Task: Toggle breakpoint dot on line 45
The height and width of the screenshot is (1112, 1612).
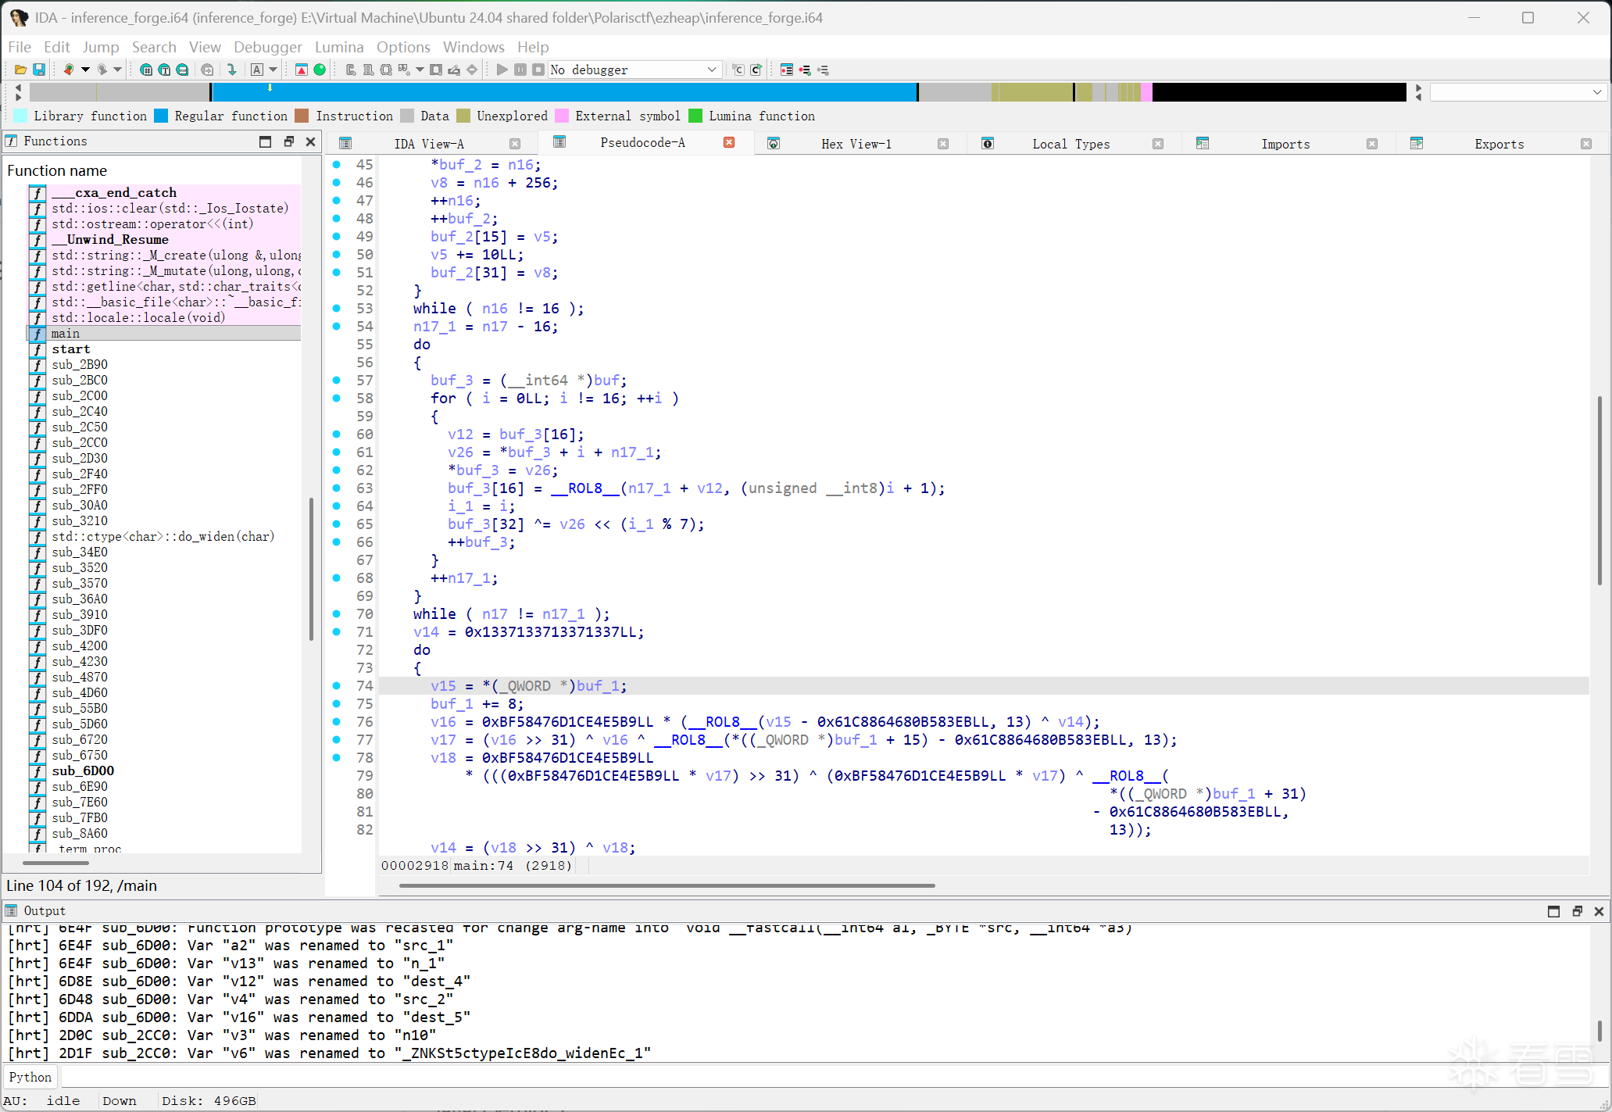Action: [337, 164]
